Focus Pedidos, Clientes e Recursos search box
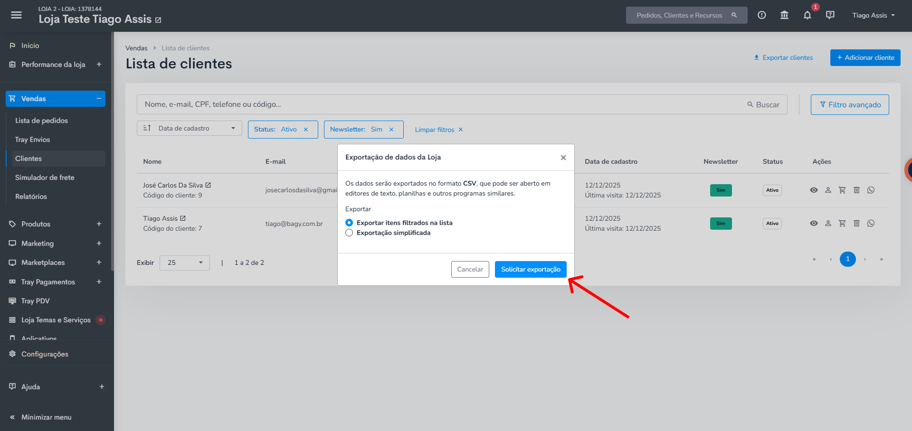 (x=686, y=15)
